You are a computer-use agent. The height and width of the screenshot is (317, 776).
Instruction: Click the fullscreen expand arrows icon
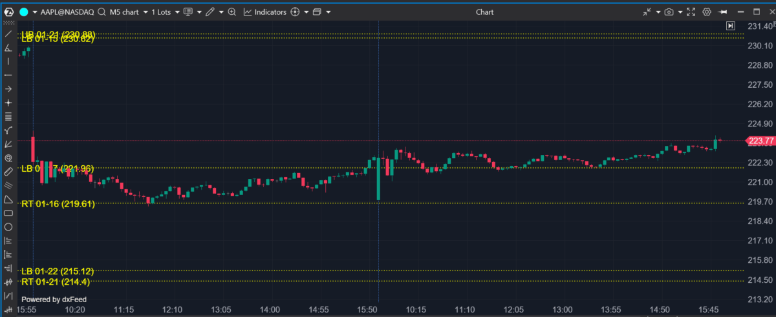[x=691, y=12]
